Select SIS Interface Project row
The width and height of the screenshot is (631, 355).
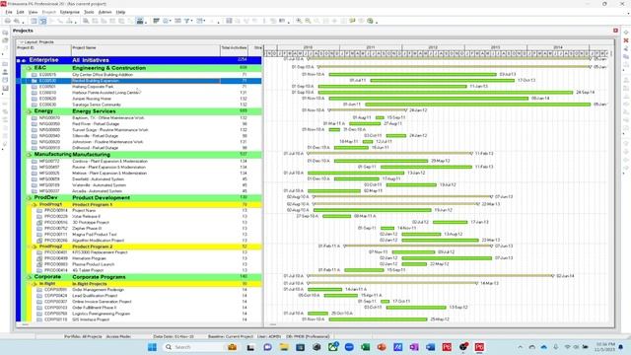click(139, 319)
